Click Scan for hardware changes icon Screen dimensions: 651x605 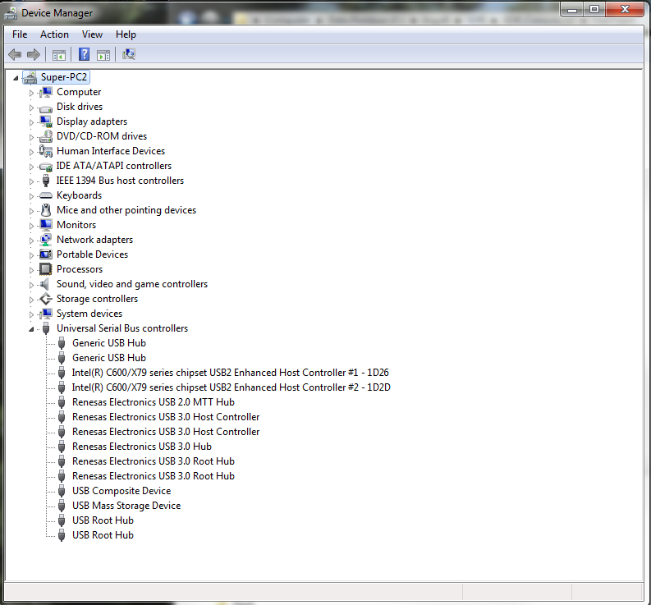129,55
